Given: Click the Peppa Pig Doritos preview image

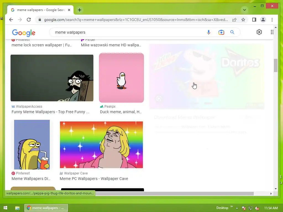Looking at the screenshot, I should [207, 76].
